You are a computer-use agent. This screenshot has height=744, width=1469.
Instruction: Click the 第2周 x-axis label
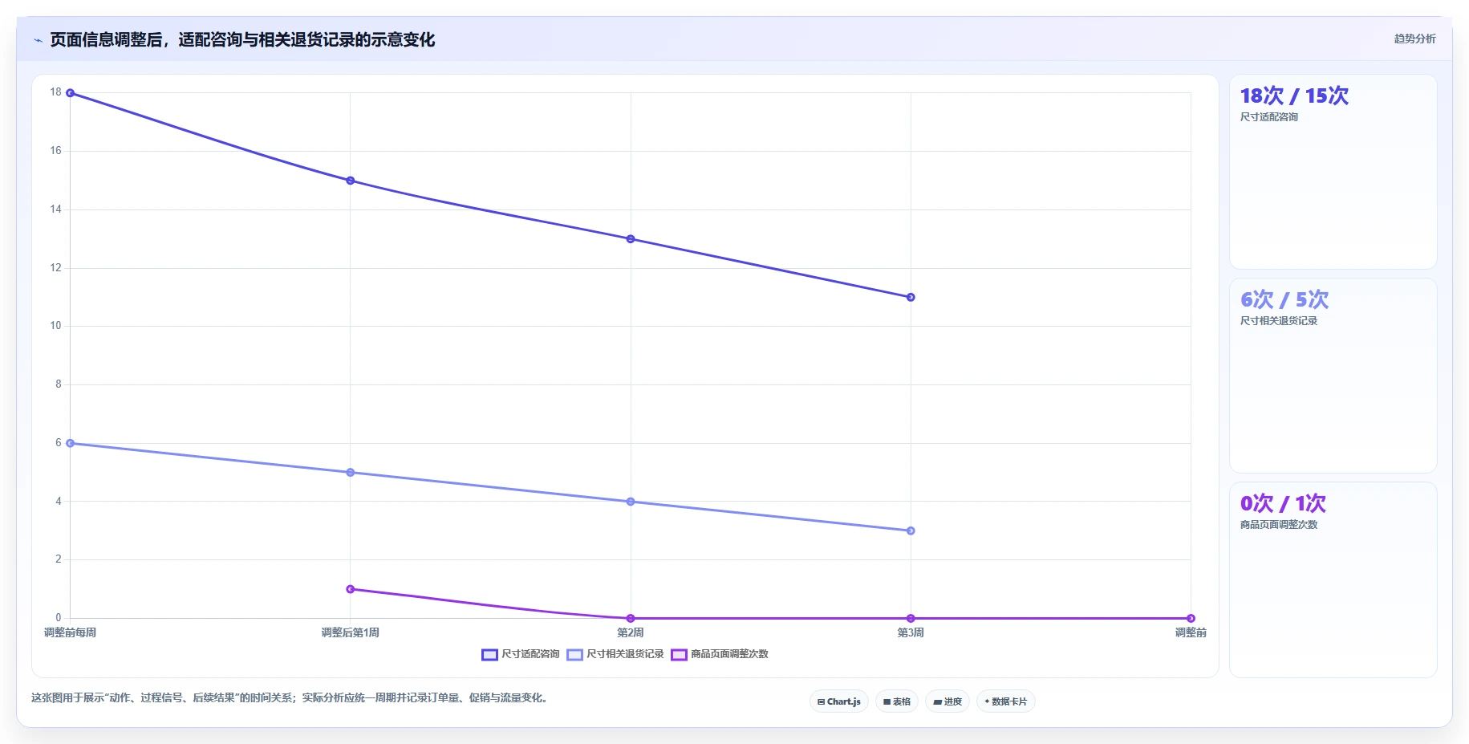631,632
